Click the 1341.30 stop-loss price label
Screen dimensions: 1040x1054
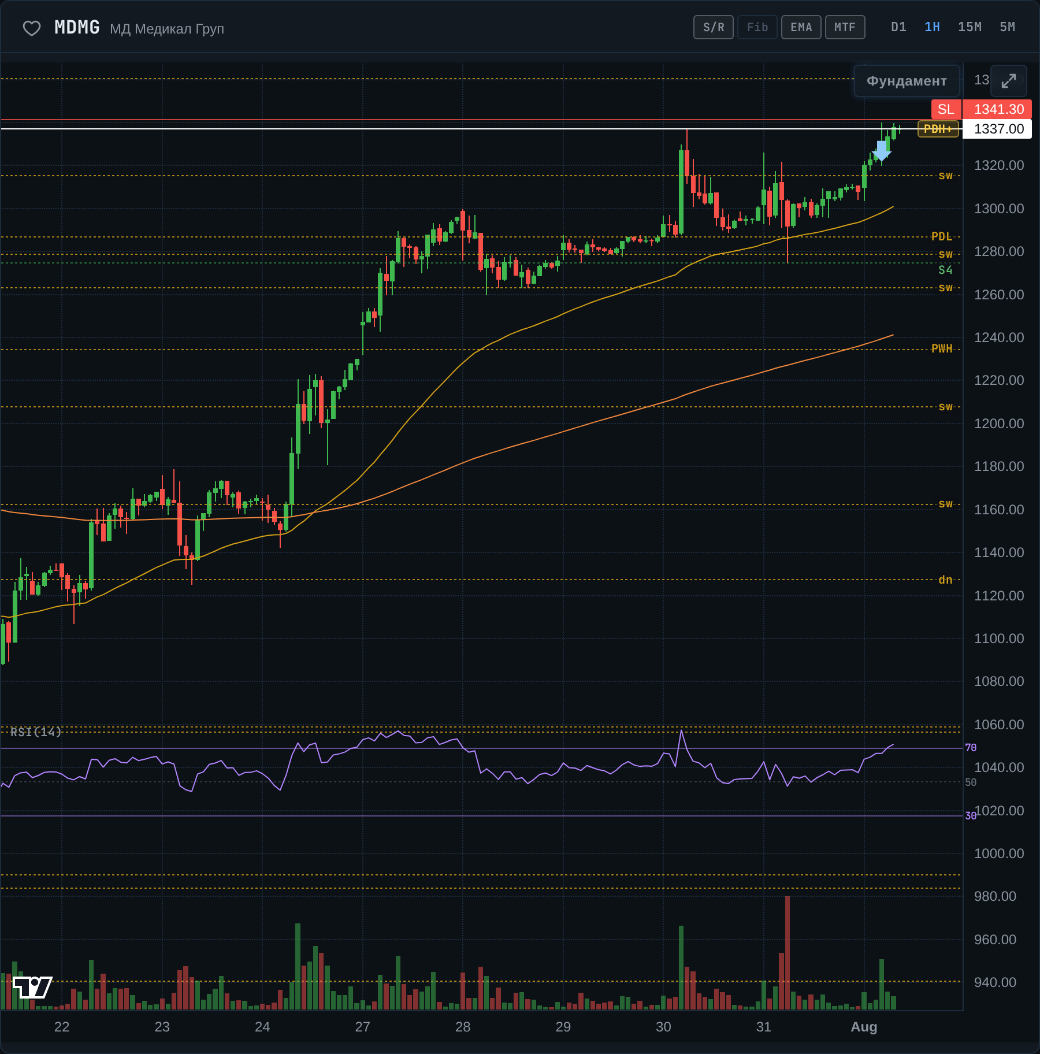click(997, 109)
